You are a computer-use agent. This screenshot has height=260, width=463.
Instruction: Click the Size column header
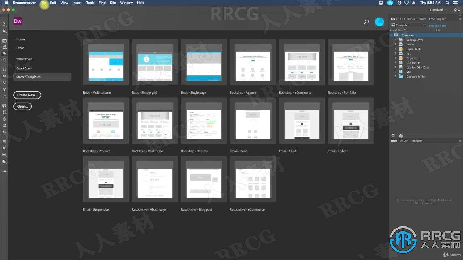438,30
